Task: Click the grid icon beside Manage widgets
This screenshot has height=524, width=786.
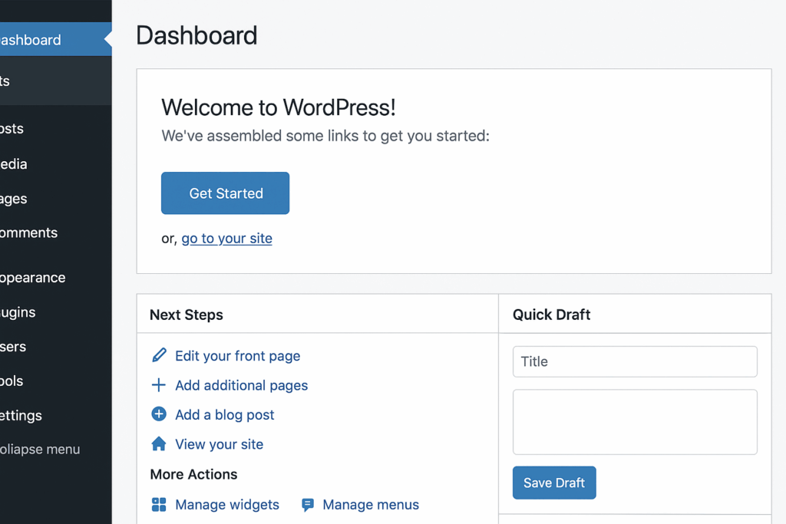Action: click(x=159, y=504)
